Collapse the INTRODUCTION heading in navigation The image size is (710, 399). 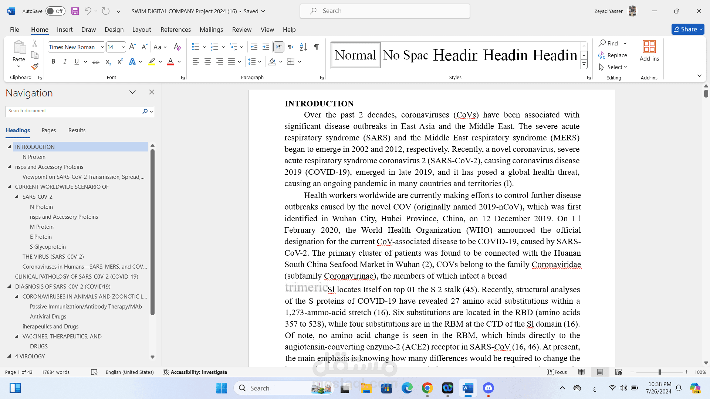tap(9, 147)
